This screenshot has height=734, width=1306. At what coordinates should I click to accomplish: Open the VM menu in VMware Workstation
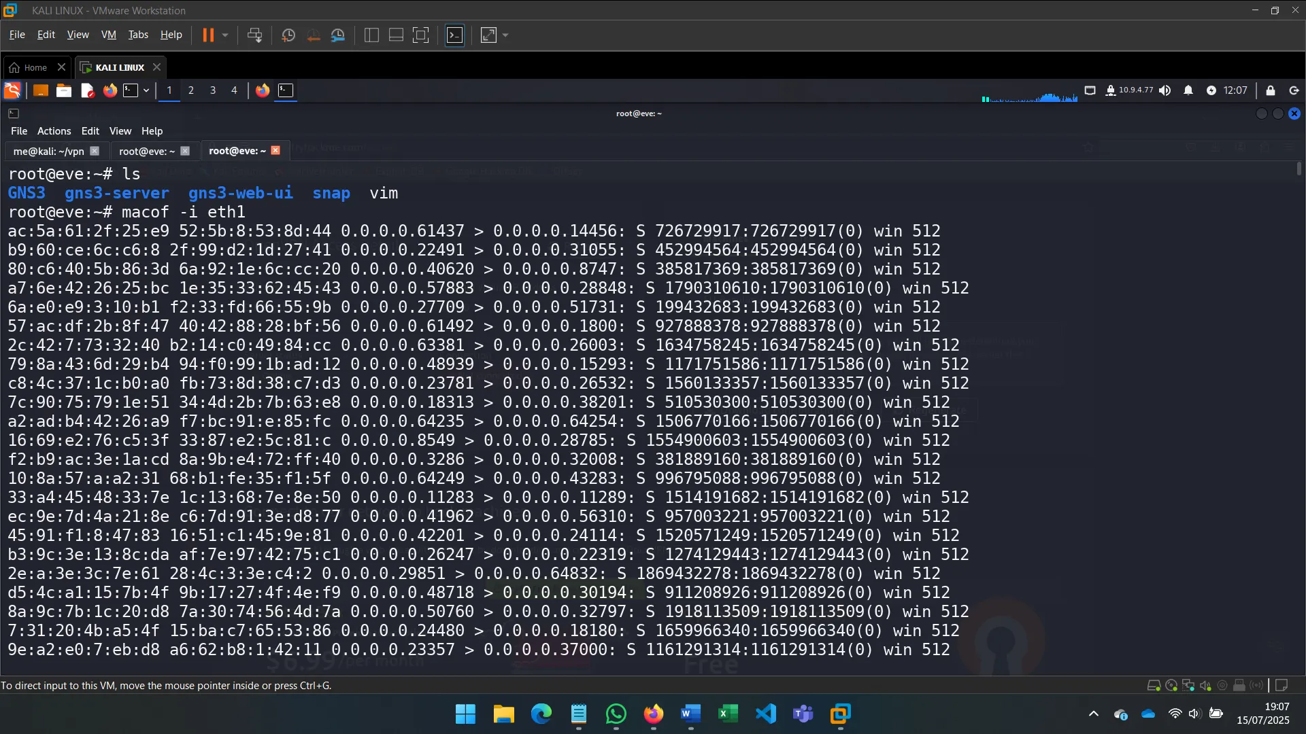[x=108, y=35]
